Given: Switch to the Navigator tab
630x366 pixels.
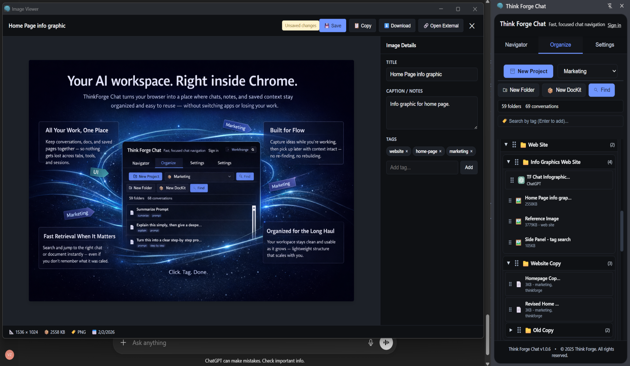Looking at the screenshot, I should coord(516,45).
